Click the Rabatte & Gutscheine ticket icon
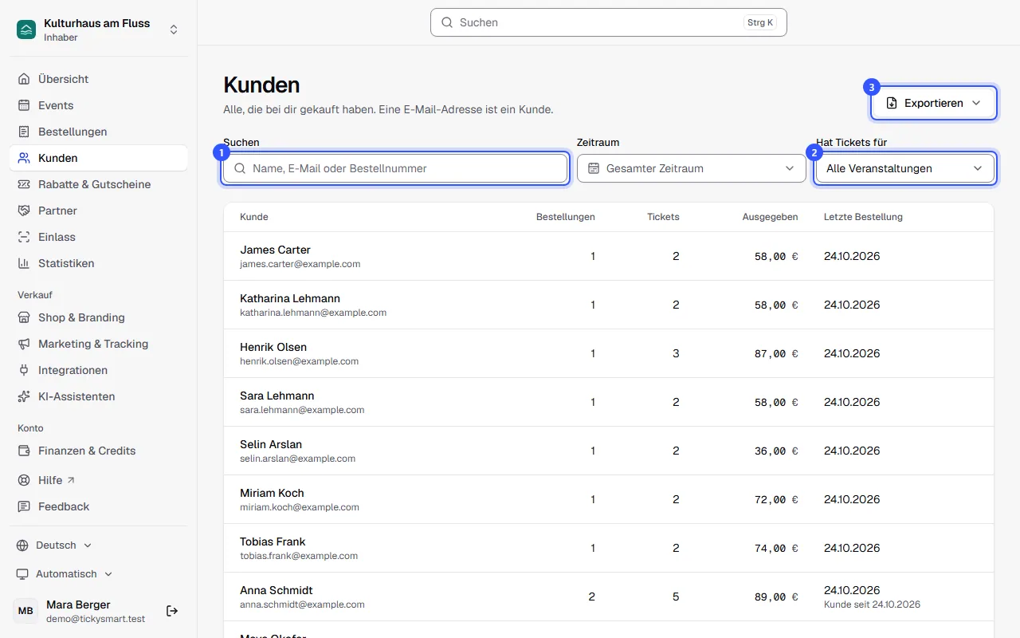The width and height of the screenshot is (1020, 638). coord(24,184)
